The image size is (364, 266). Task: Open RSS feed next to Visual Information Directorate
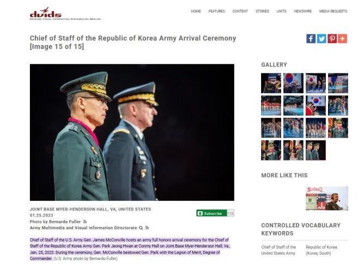click(147, 228)
